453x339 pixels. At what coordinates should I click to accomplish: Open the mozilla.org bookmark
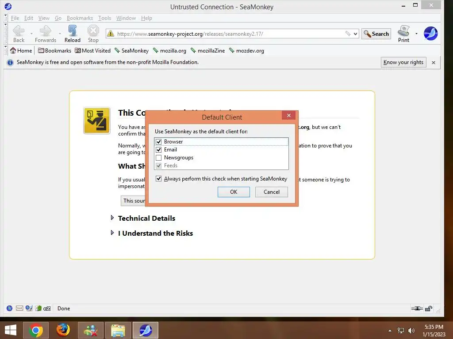tap(169, 51)
